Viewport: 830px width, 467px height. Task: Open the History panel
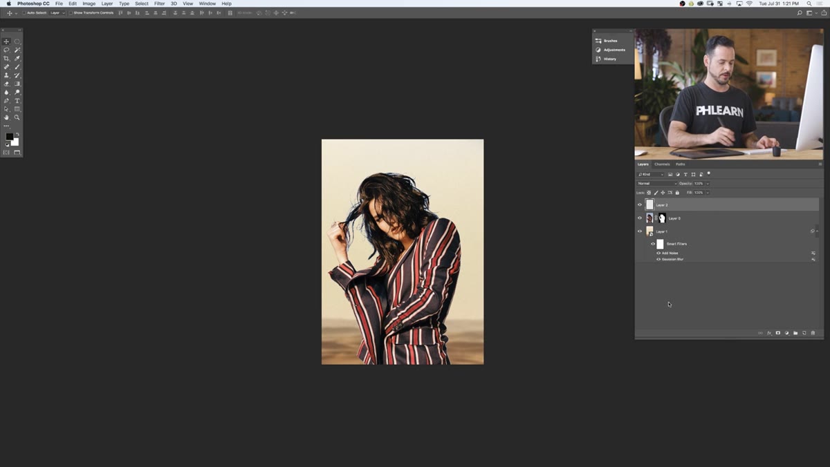tap(607, 59)
